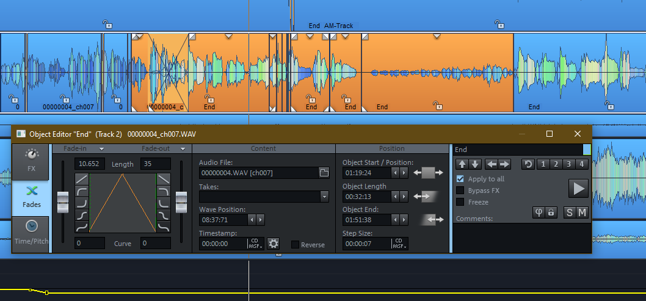Viewport: 646px width, 301px height.
Task: Click the 00000004_ch007 clip label in track
Action: [x=68, y=107]
